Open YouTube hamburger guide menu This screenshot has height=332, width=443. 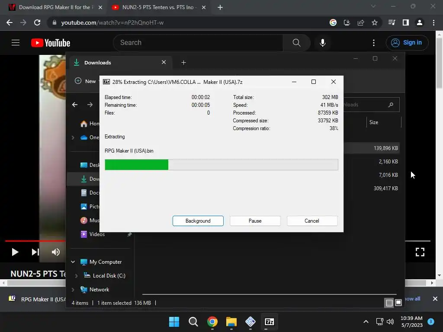point(16,43)
